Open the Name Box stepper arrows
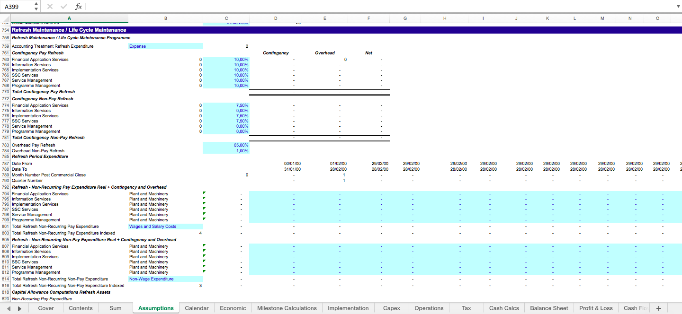 (36, 7)
